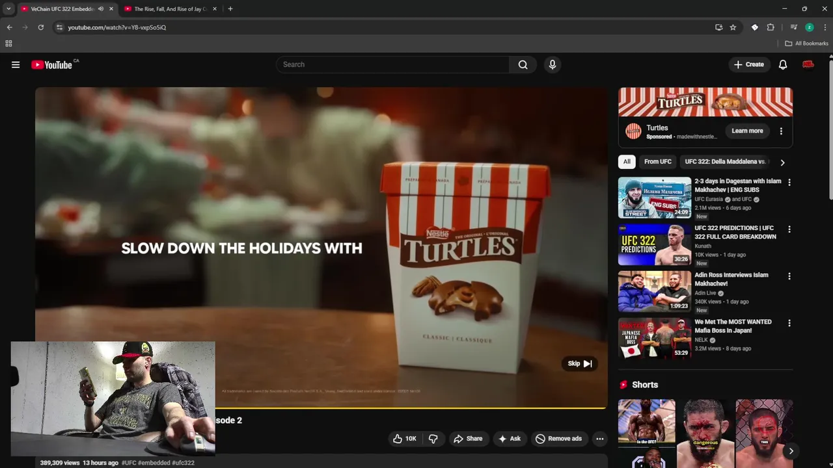Click the yellow ad progress bar
Screen dimensions: 833x468
coord(411,408)
